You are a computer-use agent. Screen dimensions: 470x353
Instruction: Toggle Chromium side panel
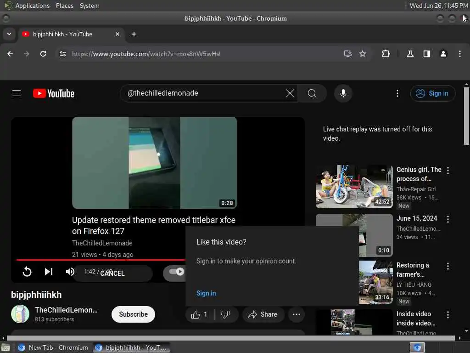(427, 54)
